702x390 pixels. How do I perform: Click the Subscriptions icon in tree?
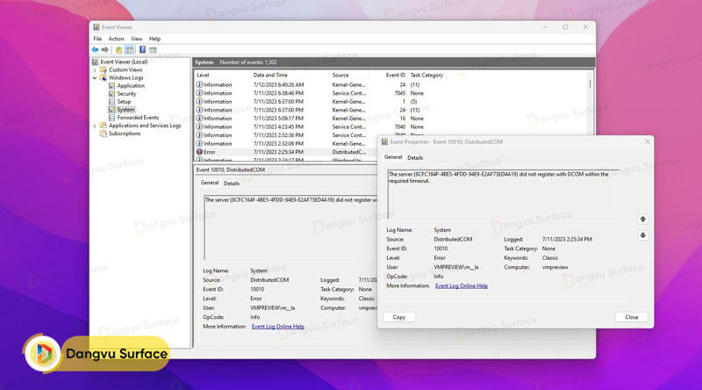point(104,134)
